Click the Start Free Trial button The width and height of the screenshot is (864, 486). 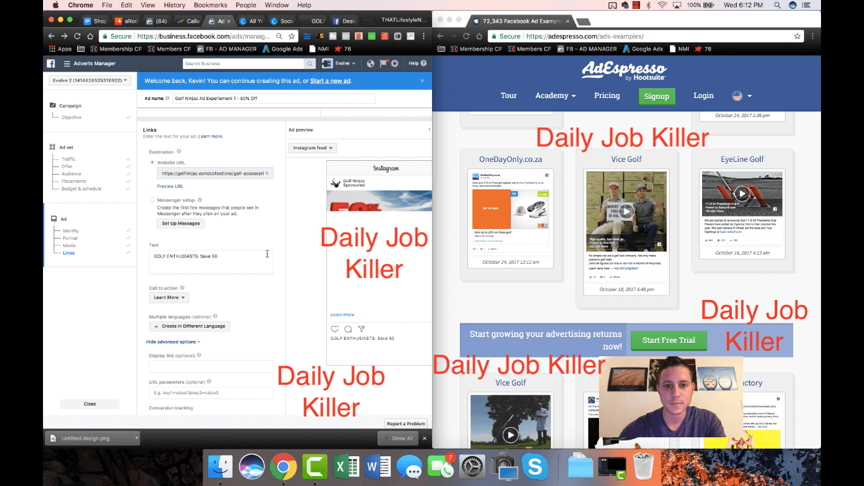(669, 340)
